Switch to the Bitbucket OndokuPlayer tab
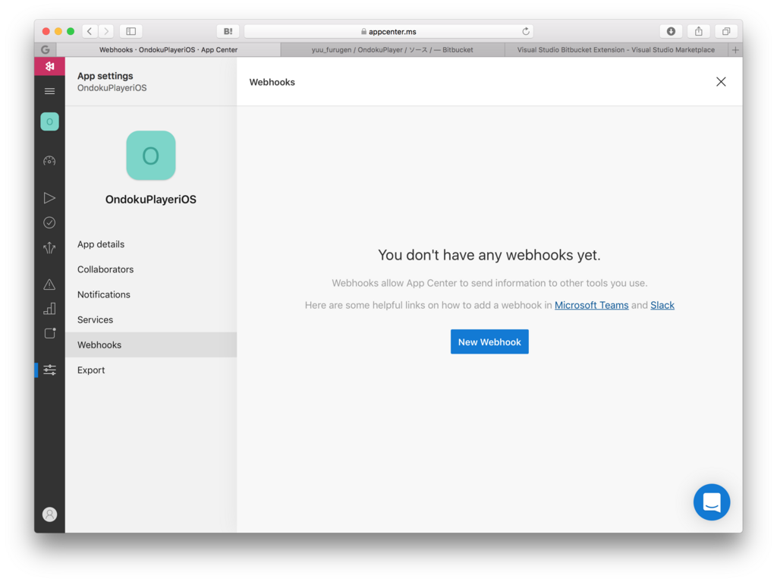Image resolution: width=777 pixels, height=582 pixels. 392,49
